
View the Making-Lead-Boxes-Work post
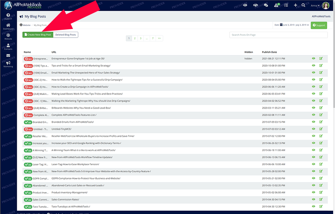tap(313, 93)
